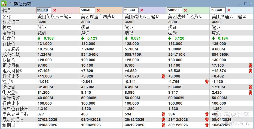254x129 pixels.
Task: Click the award ribbon beside +12.574
Action: (250, 71)
